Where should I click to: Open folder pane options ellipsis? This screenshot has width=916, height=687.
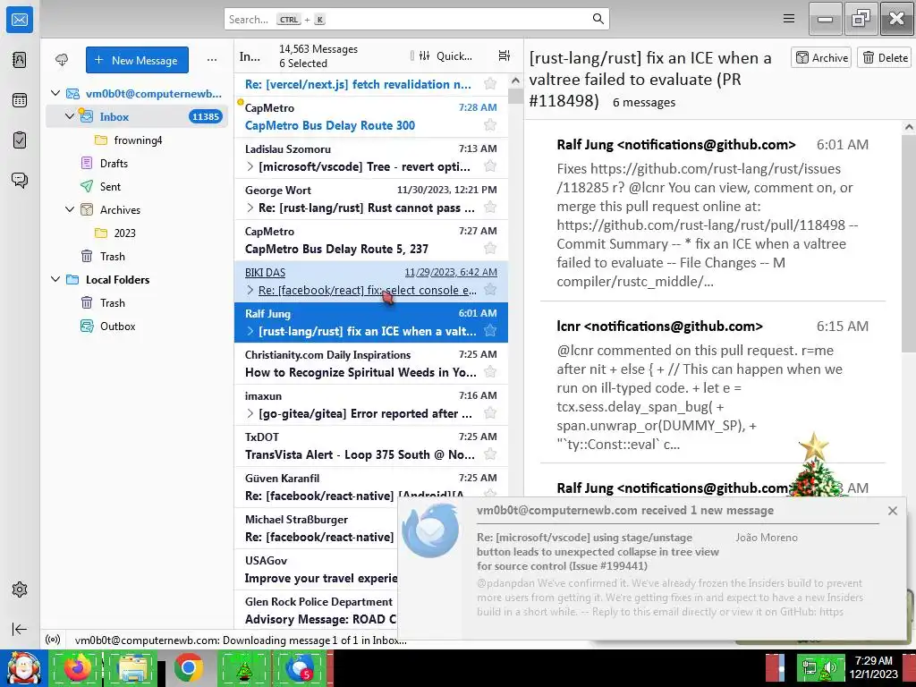coord(212,60)
